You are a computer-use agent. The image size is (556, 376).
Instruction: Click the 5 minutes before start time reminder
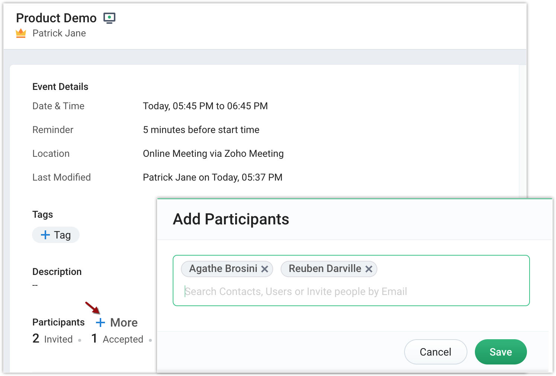pos(201,130)
